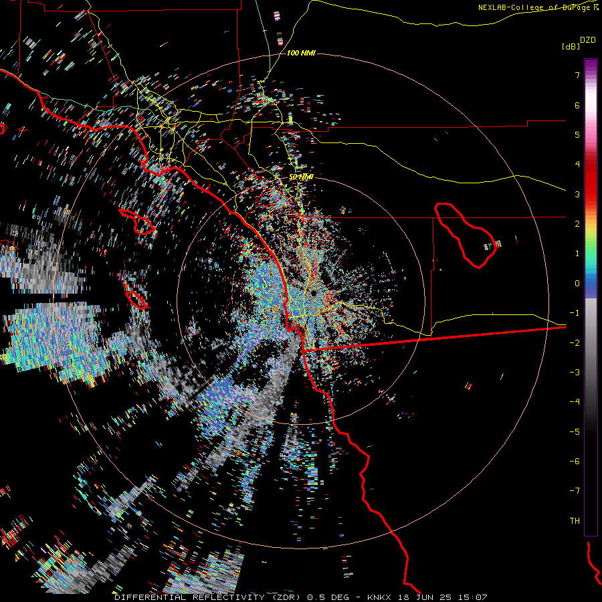This screenshot has width=602, height=602.
Task: Click the "50 NMI" range ring label
Action: coord(301,177)
